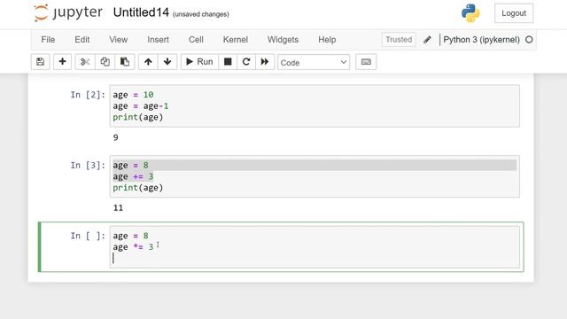Click inside the In [2] code cell
Screen dimensions: 567x319
pyautogui.click(x=315, y=106)
